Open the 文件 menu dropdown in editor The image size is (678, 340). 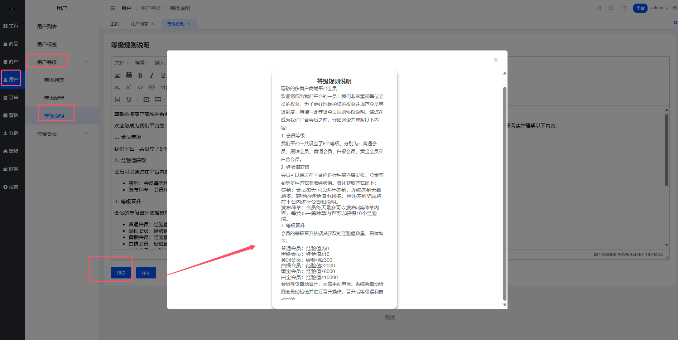tap(121, 63)
